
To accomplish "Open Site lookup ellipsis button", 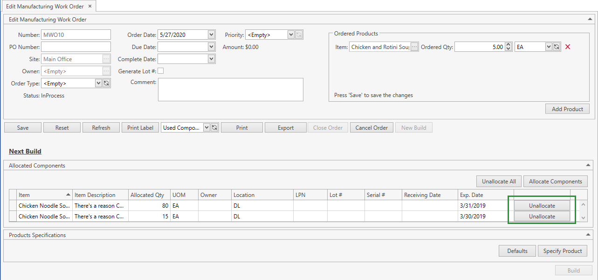I will click(x=106, y=59).
